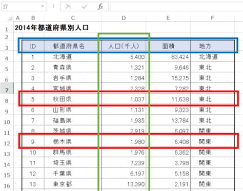Click the 人口(千人) header cell

pos(124,46)
